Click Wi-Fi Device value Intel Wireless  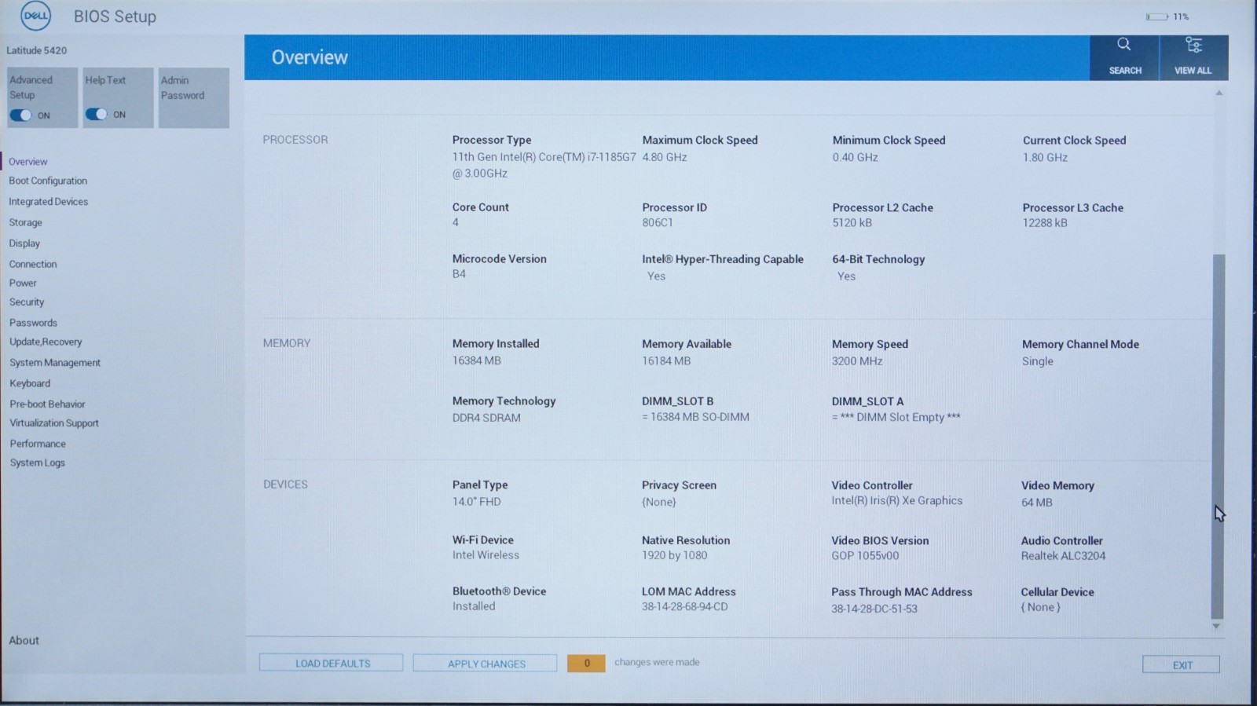[486, 555]
